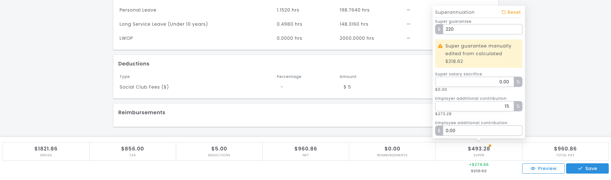This screenshot has width=611, height=180.
Task: Click the Preview button
Action: click(543, 168)
